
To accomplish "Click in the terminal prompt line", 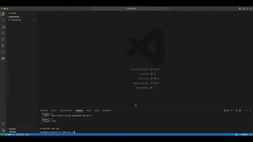I will click(x=57, y=132).
